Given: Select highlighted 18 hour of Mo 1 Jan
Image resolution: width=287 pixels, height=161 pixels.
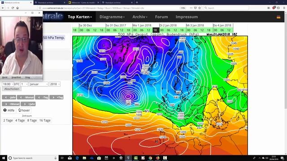Looking at the screenshot, I should (155, 30).
